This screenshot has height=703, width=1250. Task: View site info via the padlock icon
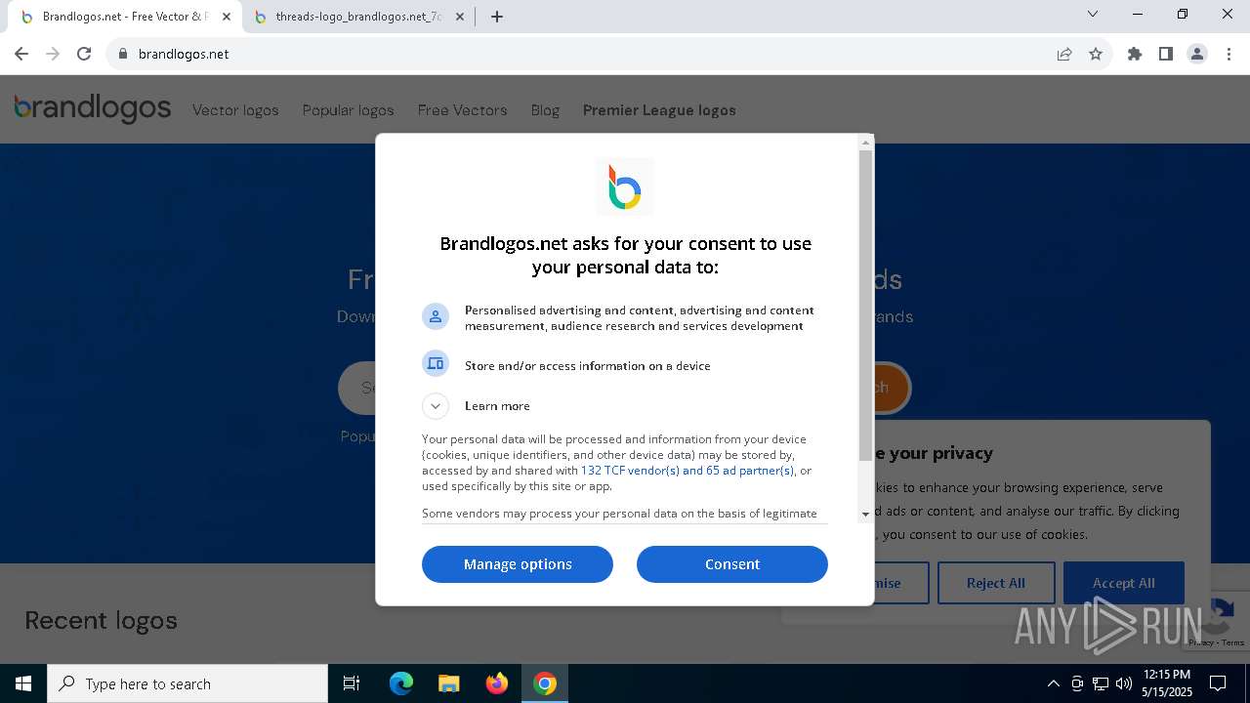123,54
